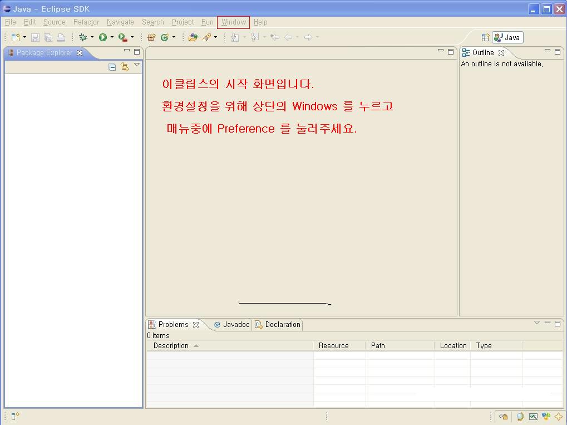Close the Outline view
The image size is (567, 425).
pyautogui.click(x=501, y=53)
